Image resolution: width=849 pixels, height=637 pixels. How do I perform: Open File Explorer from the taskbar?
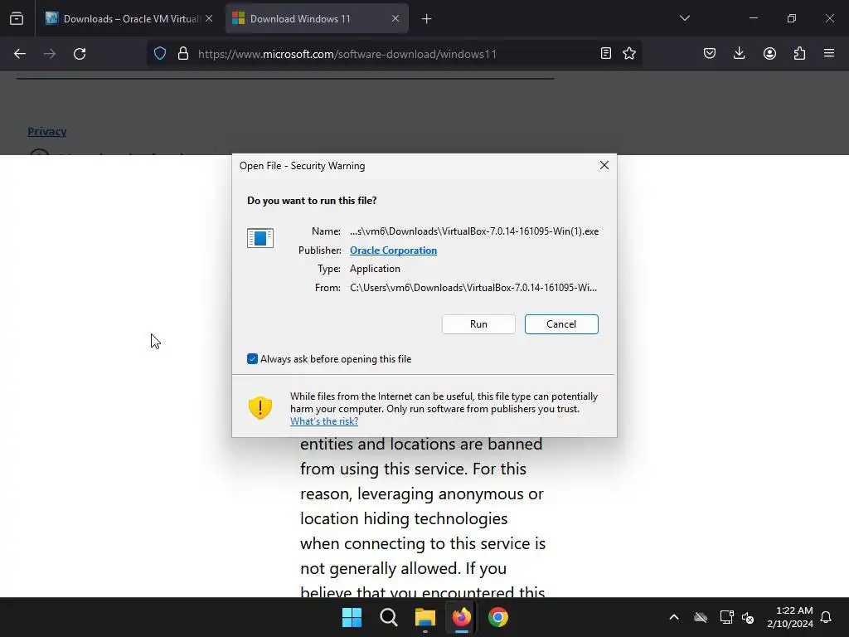click(425, 617)
